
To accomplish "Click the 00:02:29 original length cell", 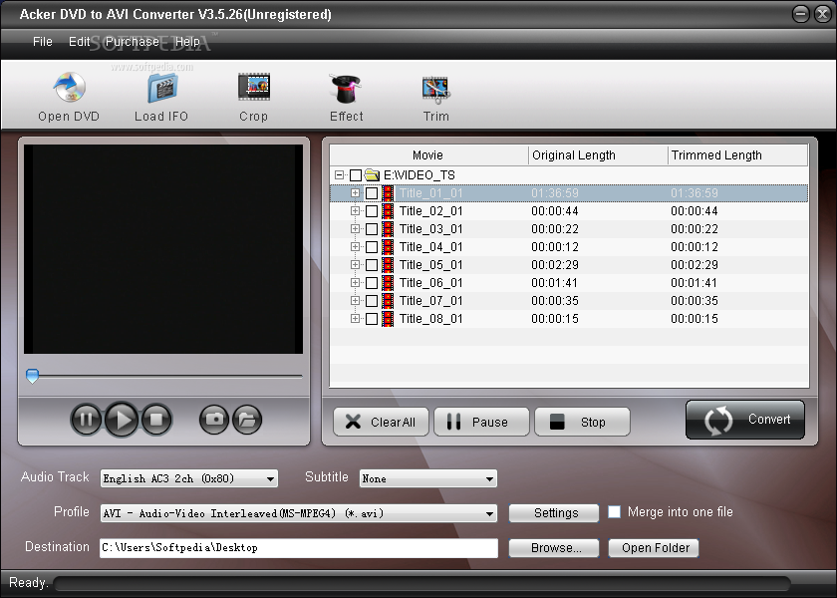I will coord(555,265).
